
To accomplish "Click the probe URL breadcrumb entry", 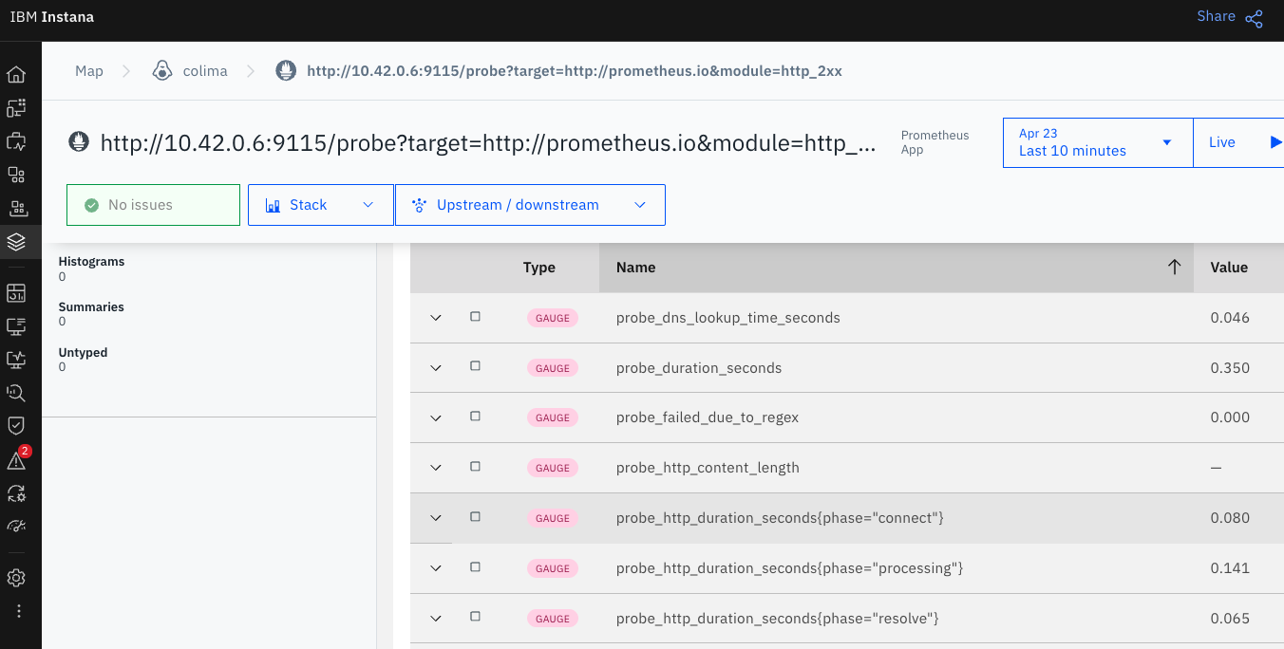I will pyautogui.click(x=575, y=71).
